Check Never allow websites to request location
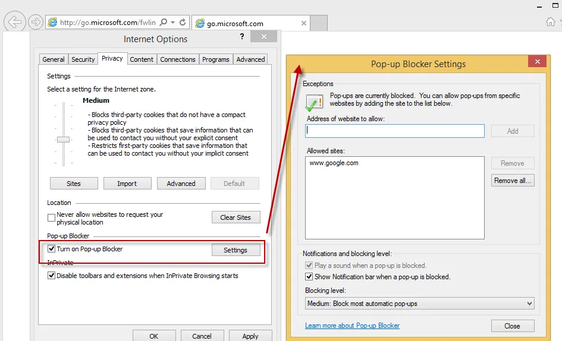This screenshot has width=562, height=341. tap(51, 217)
